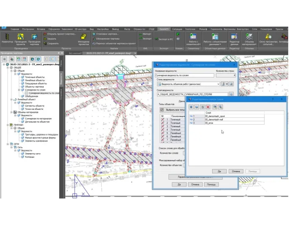
Task: Click the red X delete layer icon
Action: pyautogui.click(x=208, y=108)
